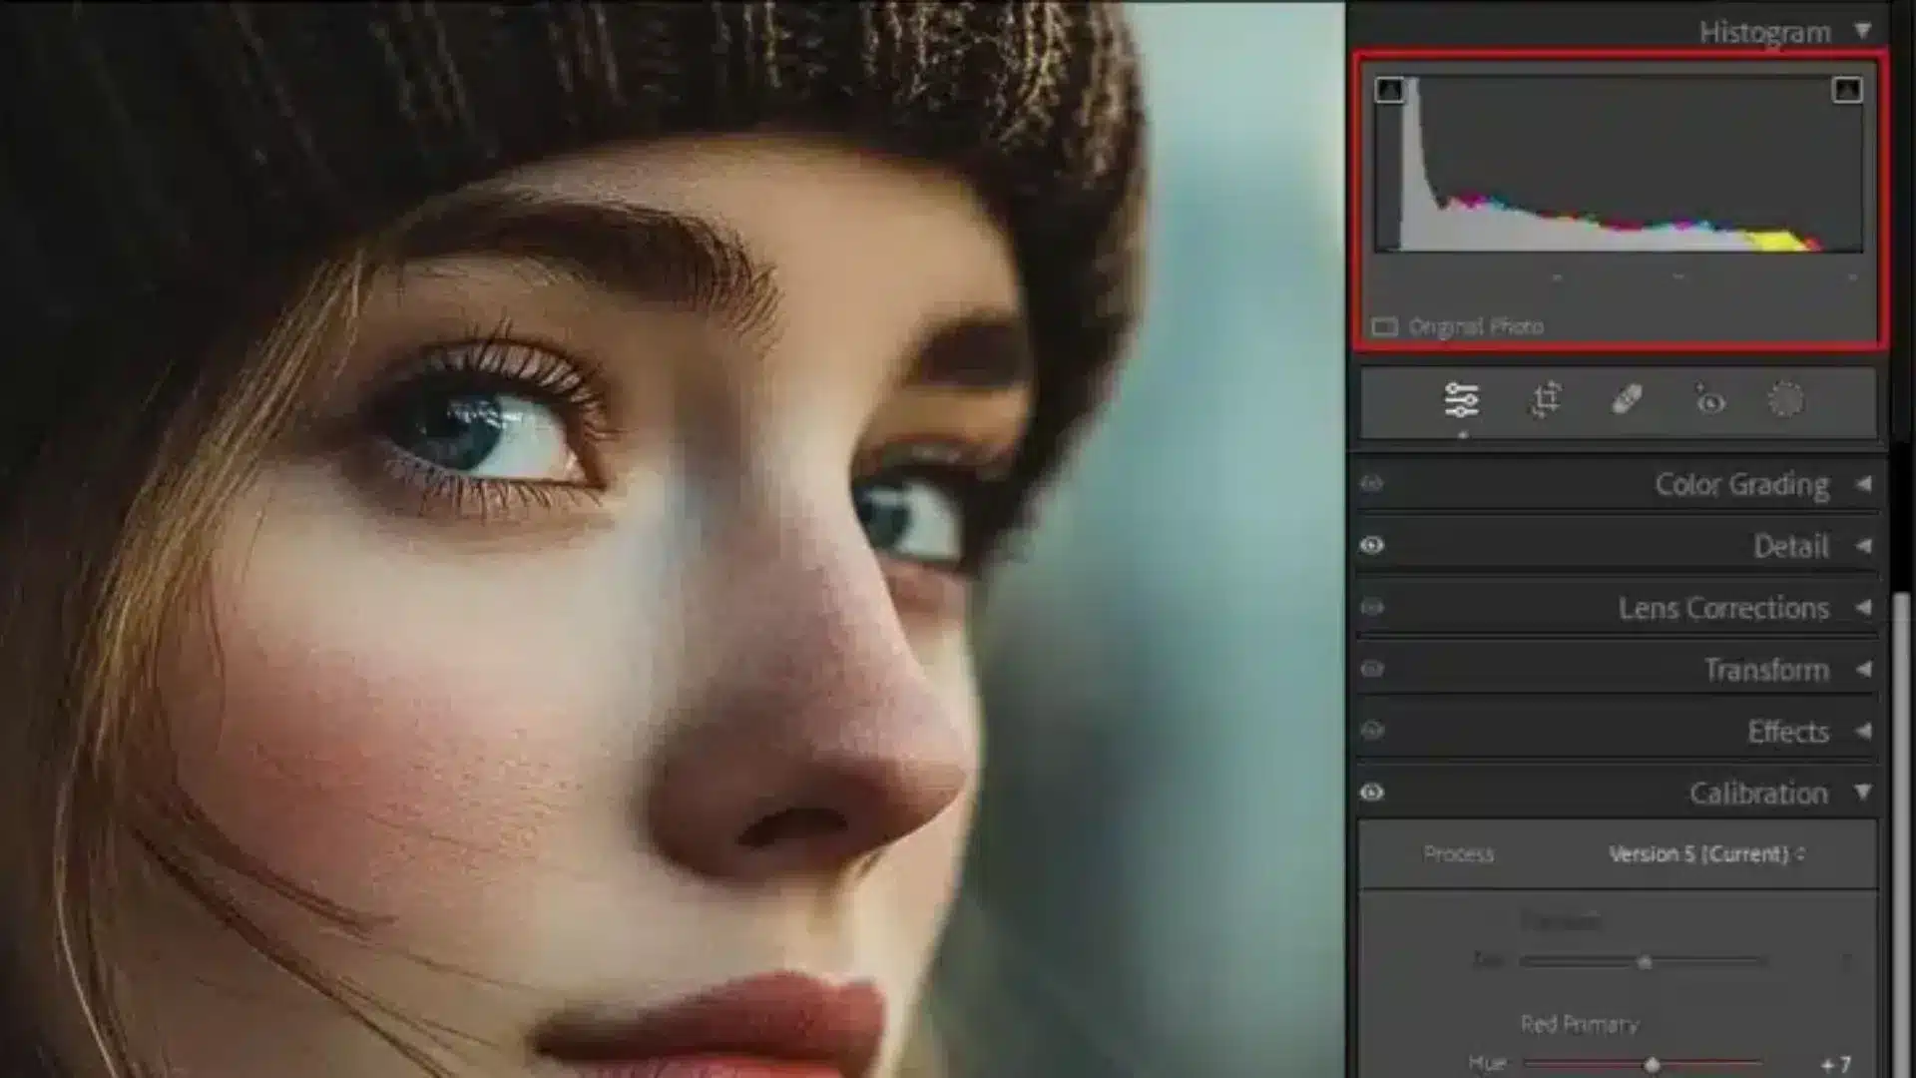Click the Shadows Tint slider handle
The height and width of the screenshot is (1078, 1916).
(x=1645, y=962)
